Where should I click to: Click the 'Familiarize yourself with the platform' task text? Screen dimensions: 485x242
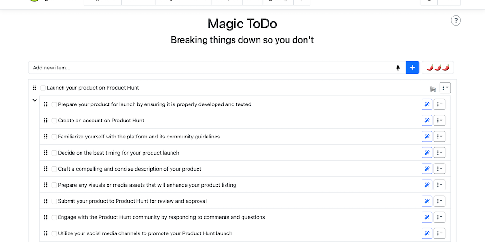(139, 137)
